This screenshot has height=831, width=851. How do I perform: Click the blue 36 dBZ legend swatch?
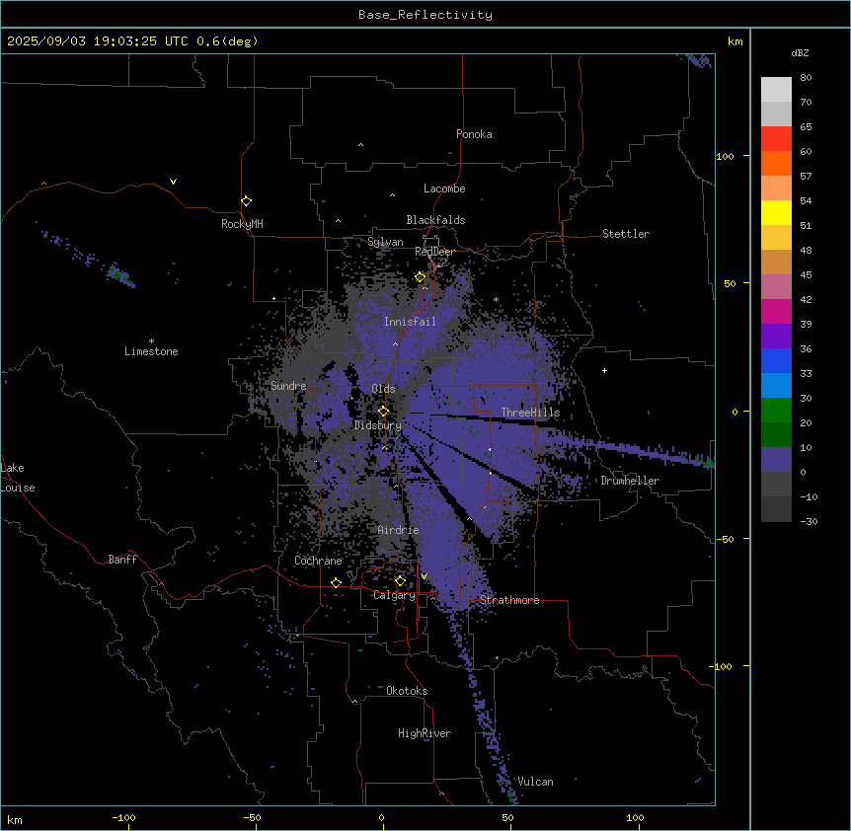coord(776,360)
